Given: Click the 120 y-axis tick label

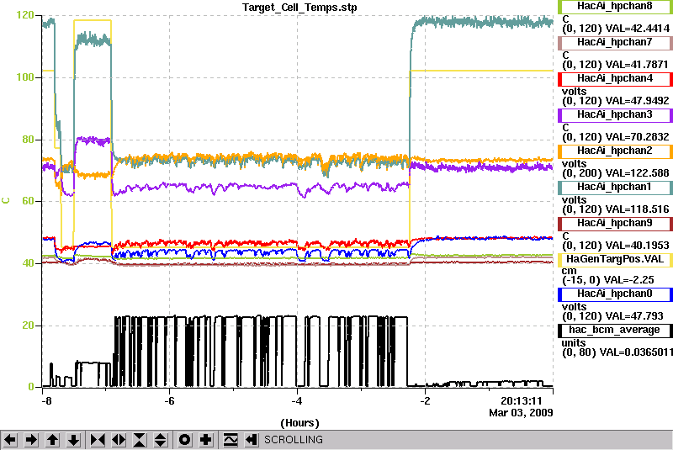Looking at the screenshot, I should (25, 15).
